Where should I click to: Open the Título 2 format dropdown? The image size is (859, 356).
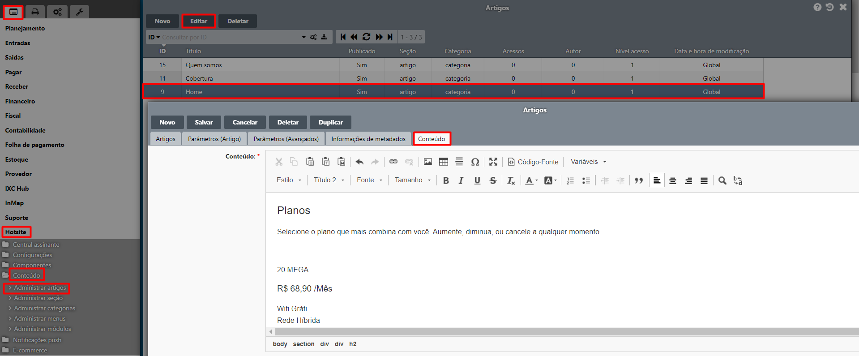[329, 180]
